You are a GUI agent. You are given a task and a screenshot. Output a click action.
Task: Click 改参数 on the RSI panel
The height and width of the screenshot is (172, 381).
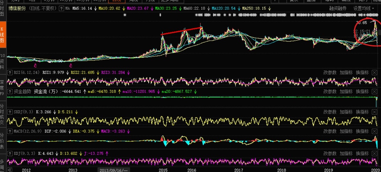click(330, 73)
